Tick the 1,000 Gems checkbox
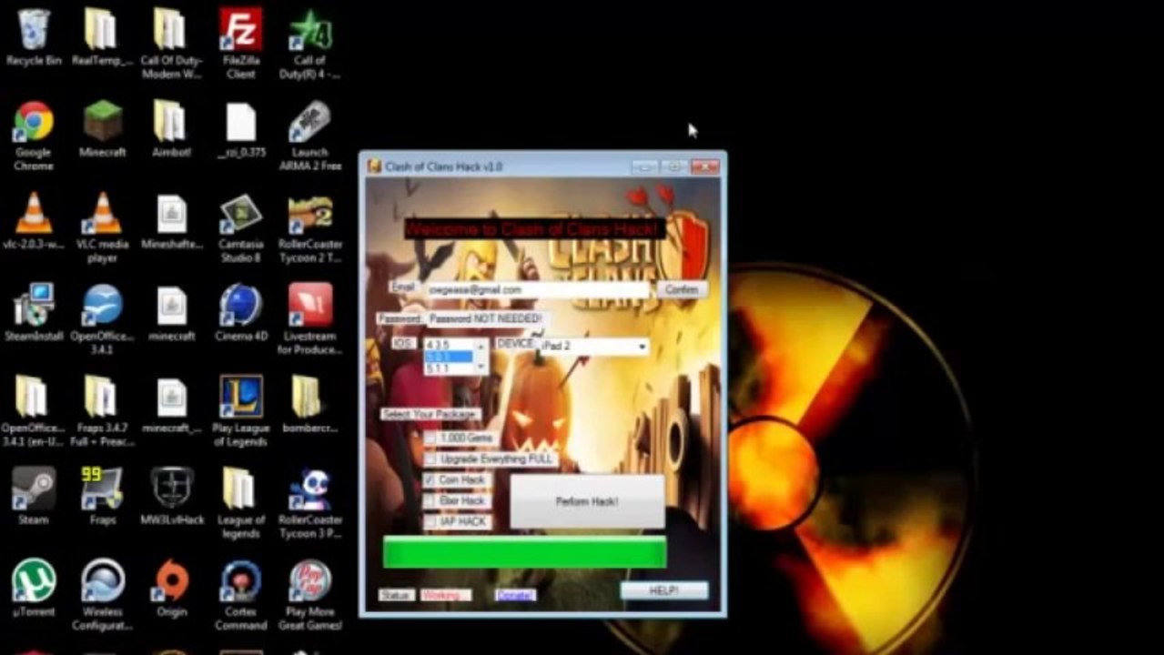1164x655 pixels. (x=431, y=438)
